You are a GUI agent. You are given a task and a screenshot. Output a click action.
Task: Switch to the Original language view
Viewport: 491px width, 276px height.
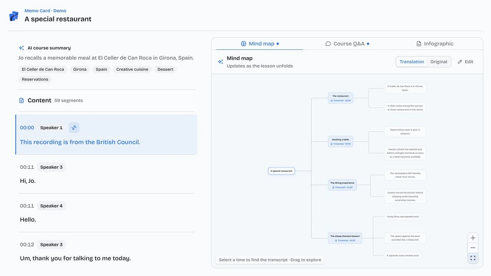point(439,62)
